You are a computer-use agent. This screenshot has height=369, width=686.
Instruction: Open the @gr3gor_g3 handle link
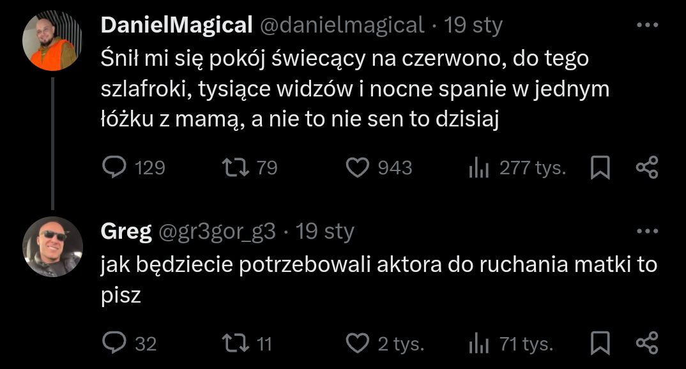(216, 231)
